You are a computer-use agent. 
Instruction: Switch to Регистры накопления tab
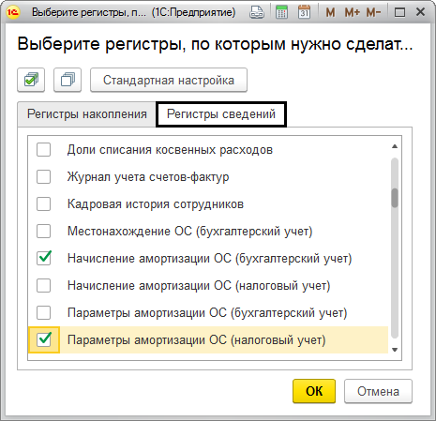tap(87, 114)
